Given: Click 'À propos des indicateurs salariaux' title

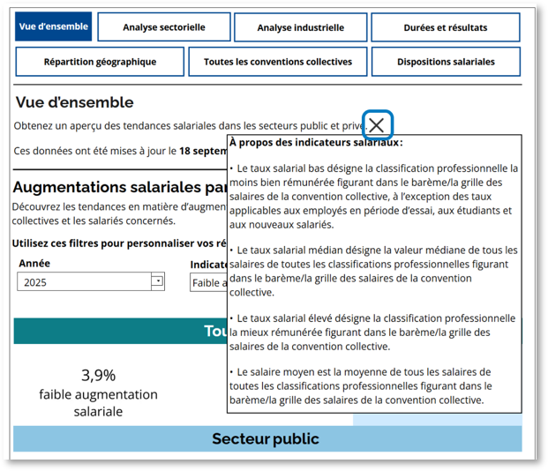Looking at the screenshot, I should 316,143.
